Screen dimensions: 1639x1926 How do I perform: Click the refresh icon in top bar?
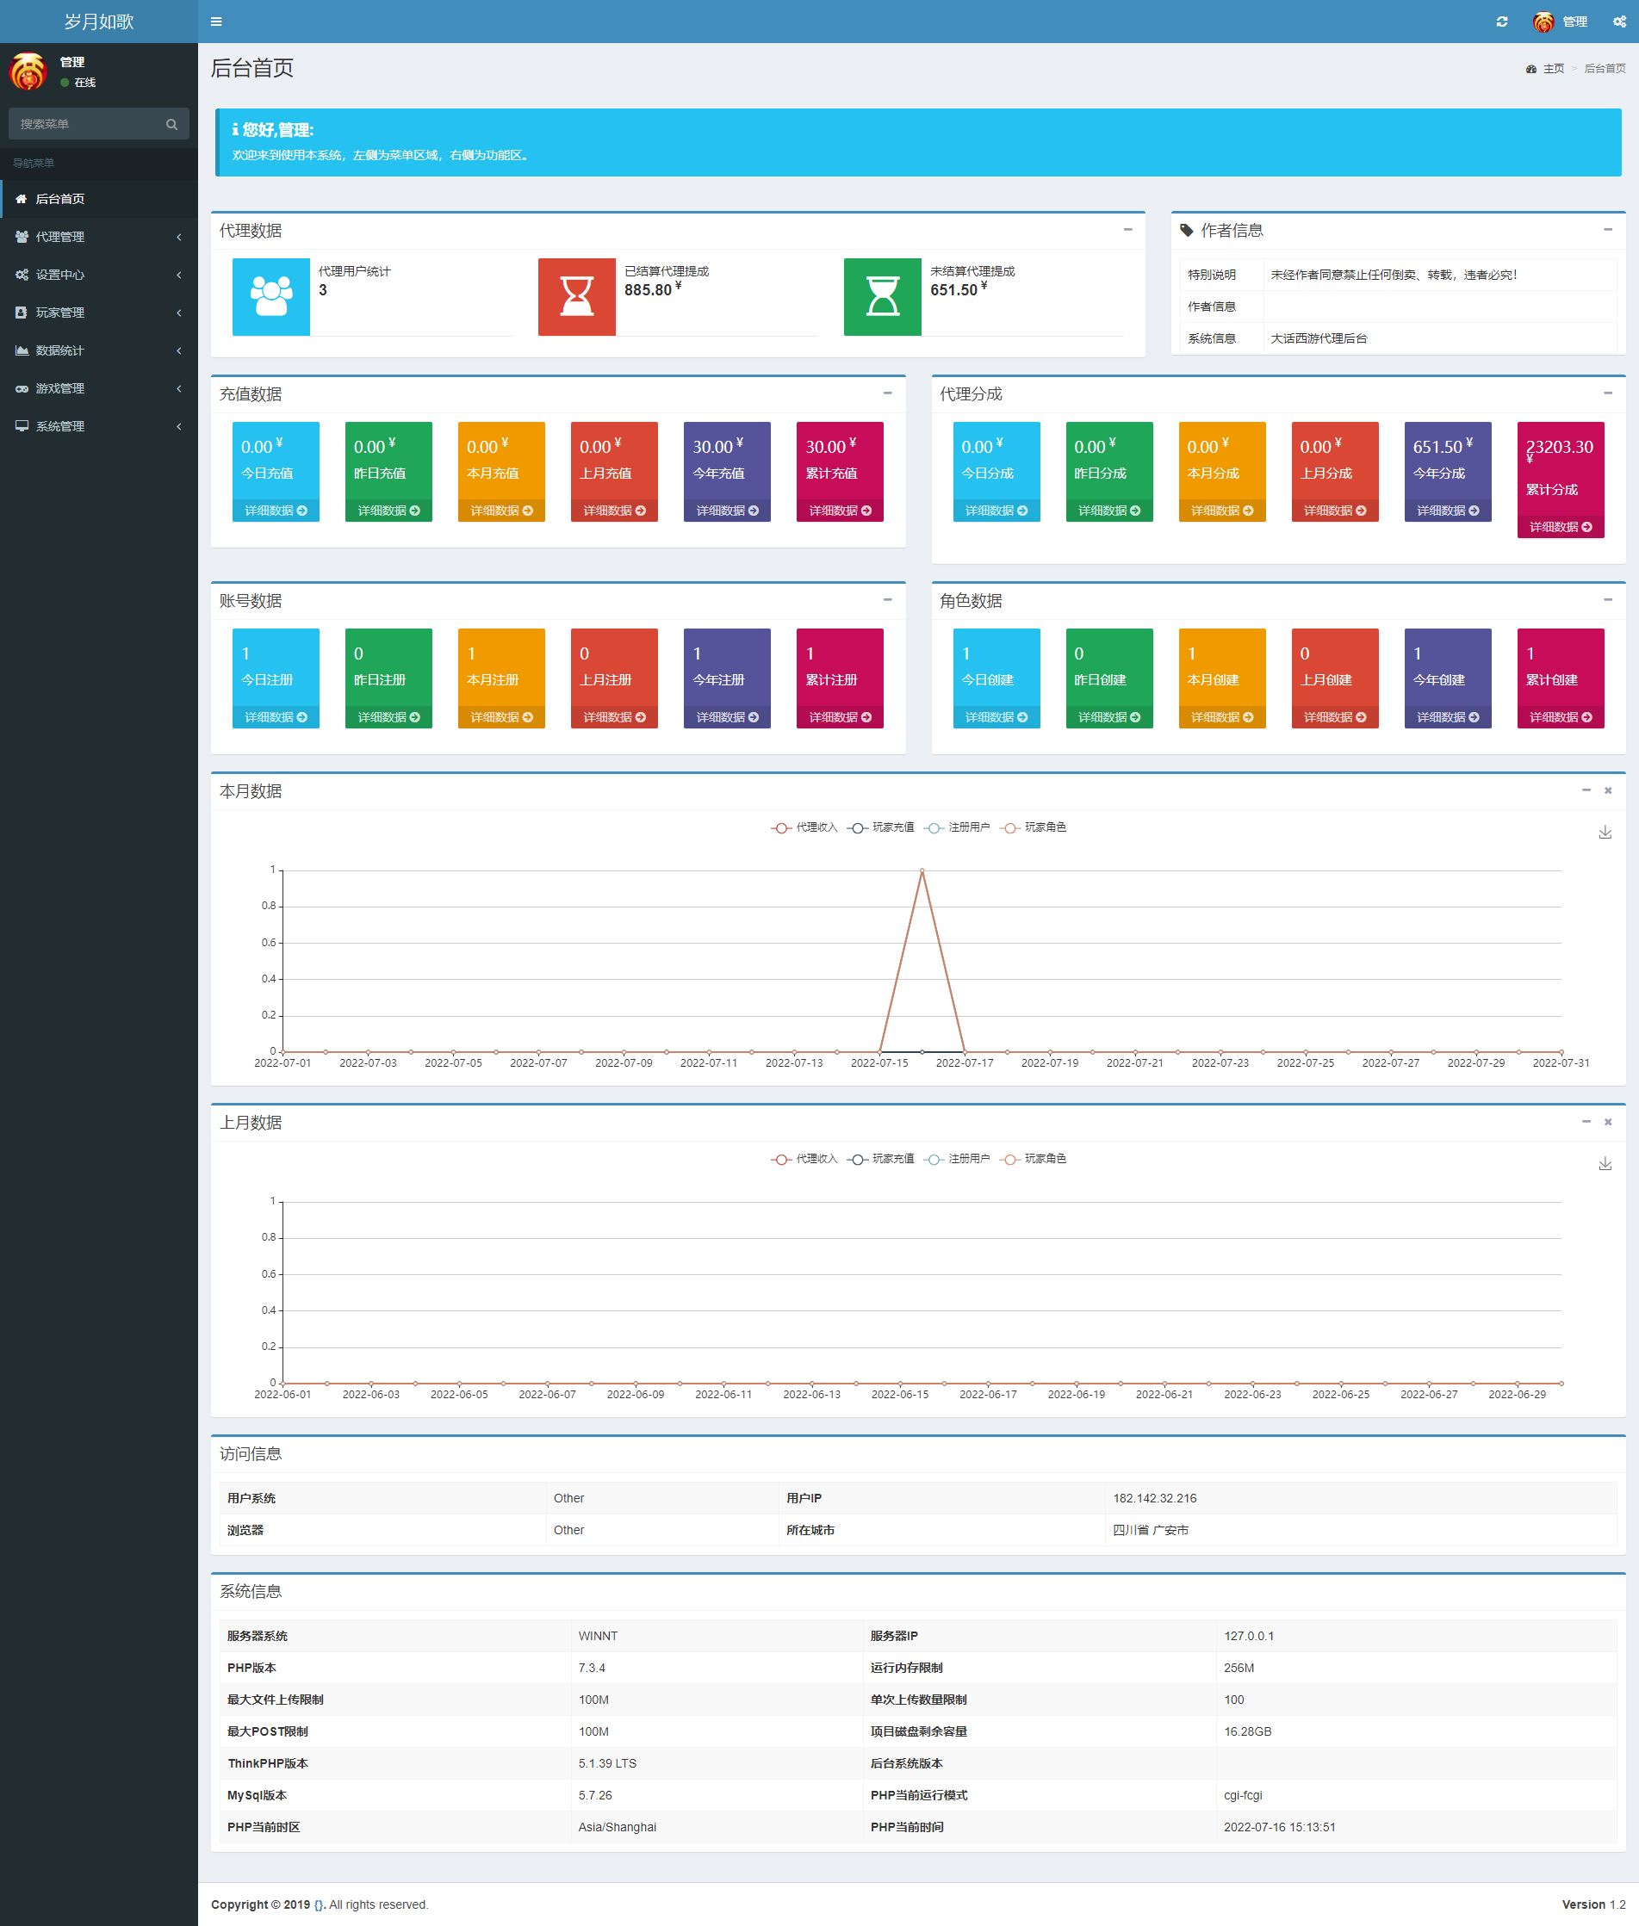(x=1501, y=22)
